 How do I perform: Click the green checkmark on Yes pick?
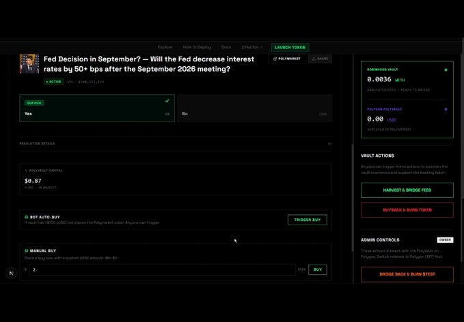pyautogui.click(x=167, y=101)
